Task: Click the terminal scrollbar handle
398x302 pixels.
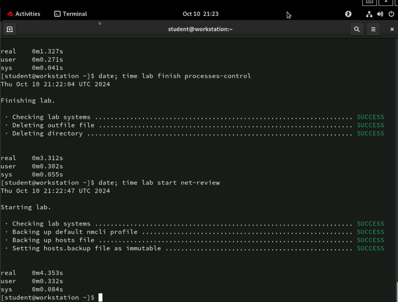Action: coord(396,291)
